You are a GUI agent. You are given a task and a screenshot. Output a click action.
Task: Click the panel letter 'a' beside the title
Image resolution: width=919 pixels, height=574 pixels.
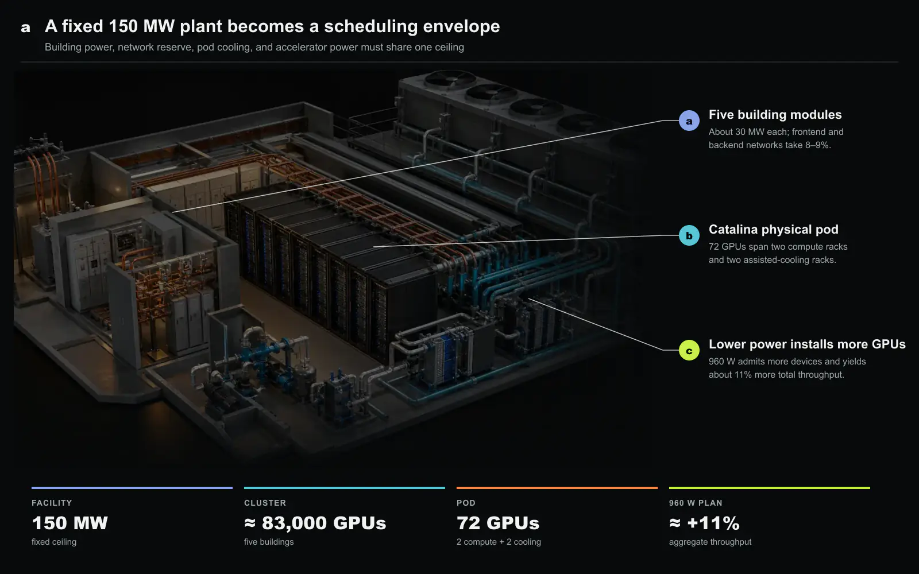coord(25,28)
